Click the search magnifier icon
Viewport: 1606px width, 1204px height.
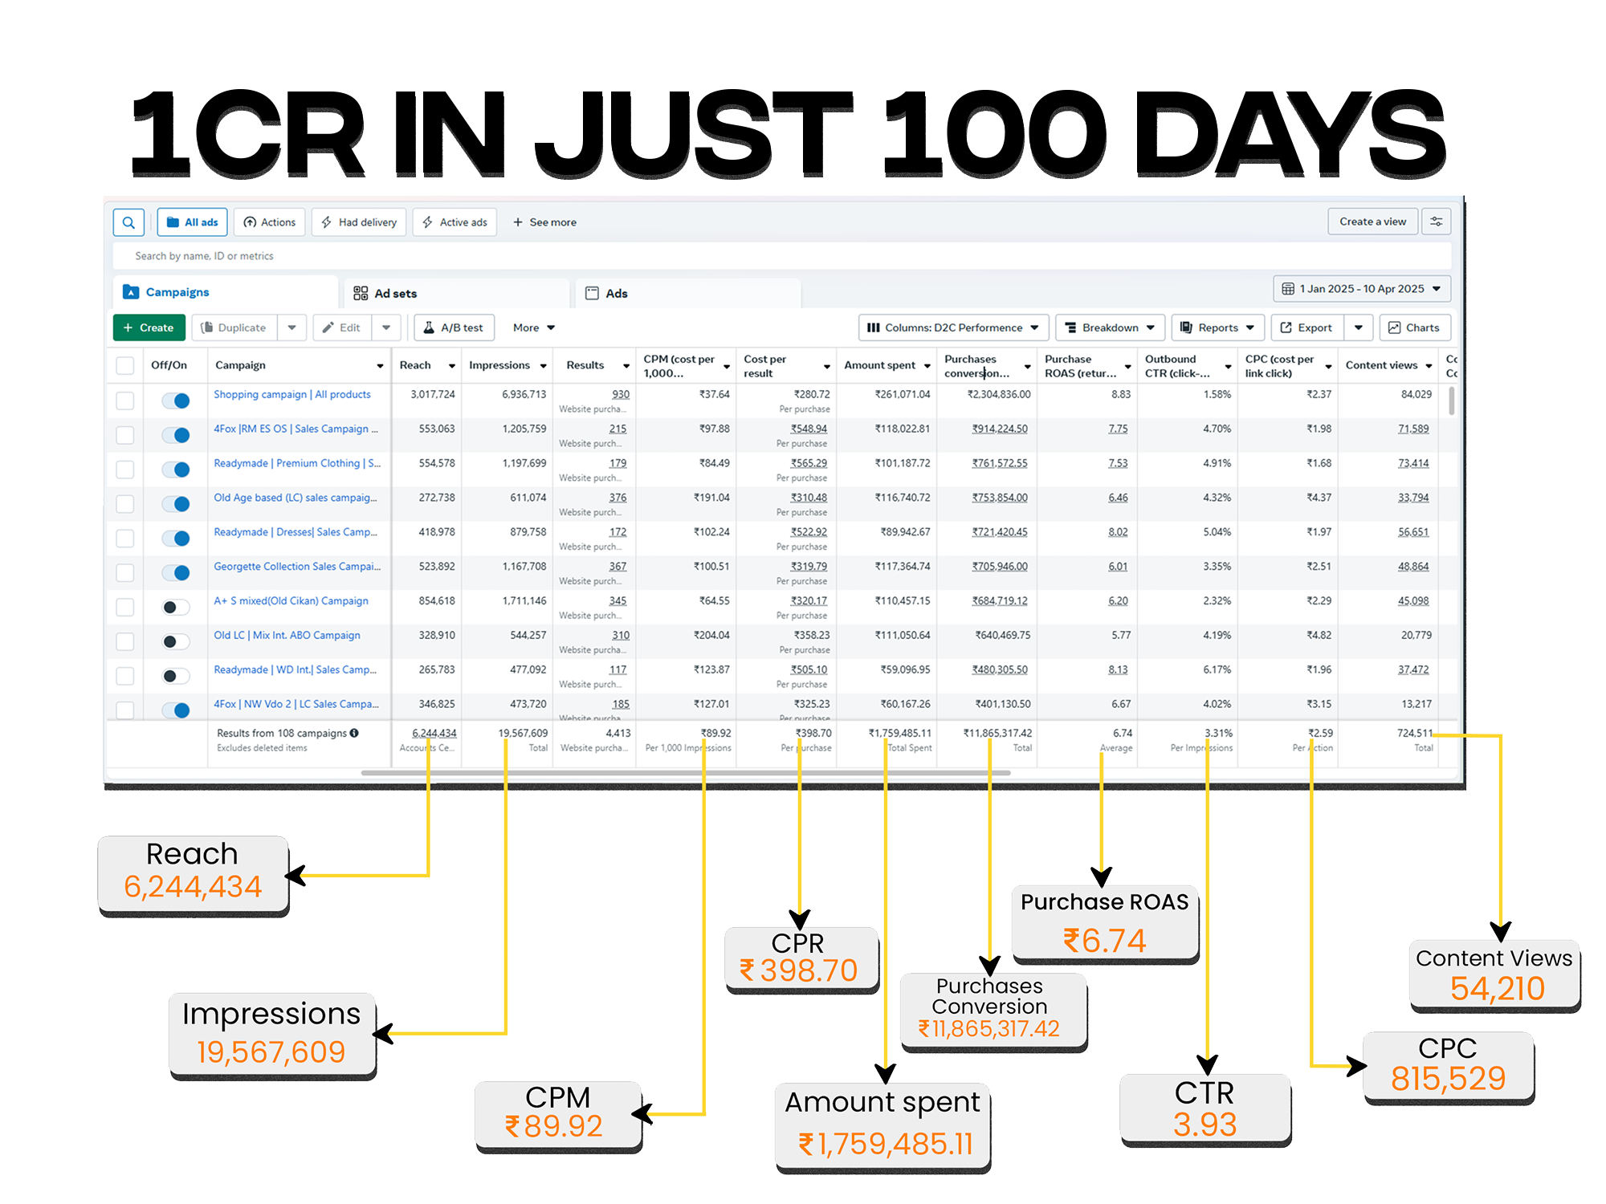(128, 222)
